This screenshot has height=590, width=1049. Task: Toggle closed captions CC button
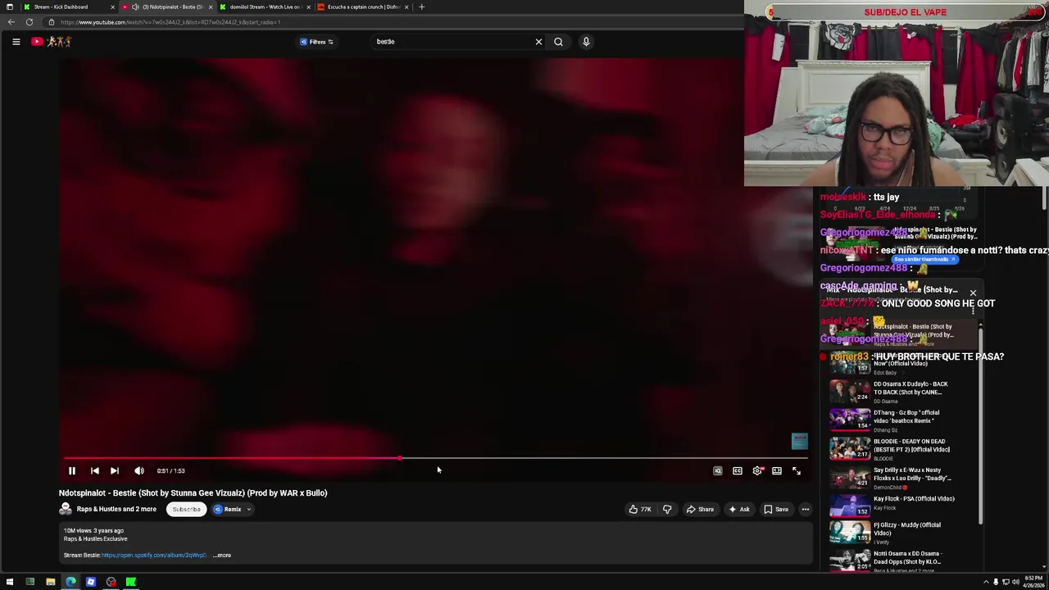point(738,470)
